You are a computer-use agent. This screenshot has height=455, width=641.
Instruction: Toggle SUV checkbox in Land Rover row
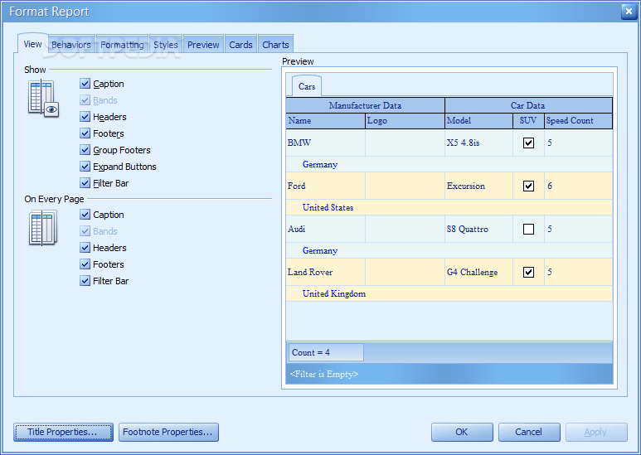pyautogui.click(x=528, y=272)
